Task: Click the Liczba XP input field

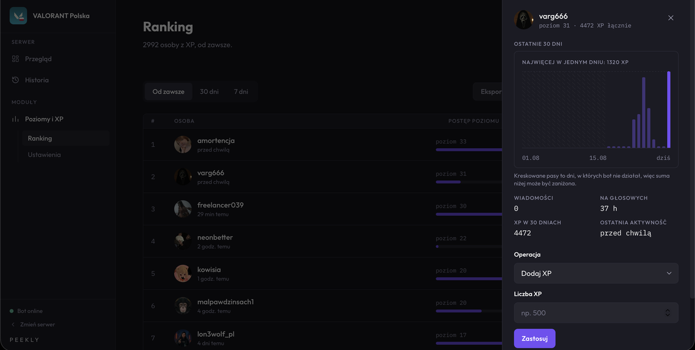Action: pyautogui.click(x=596, y=313)
